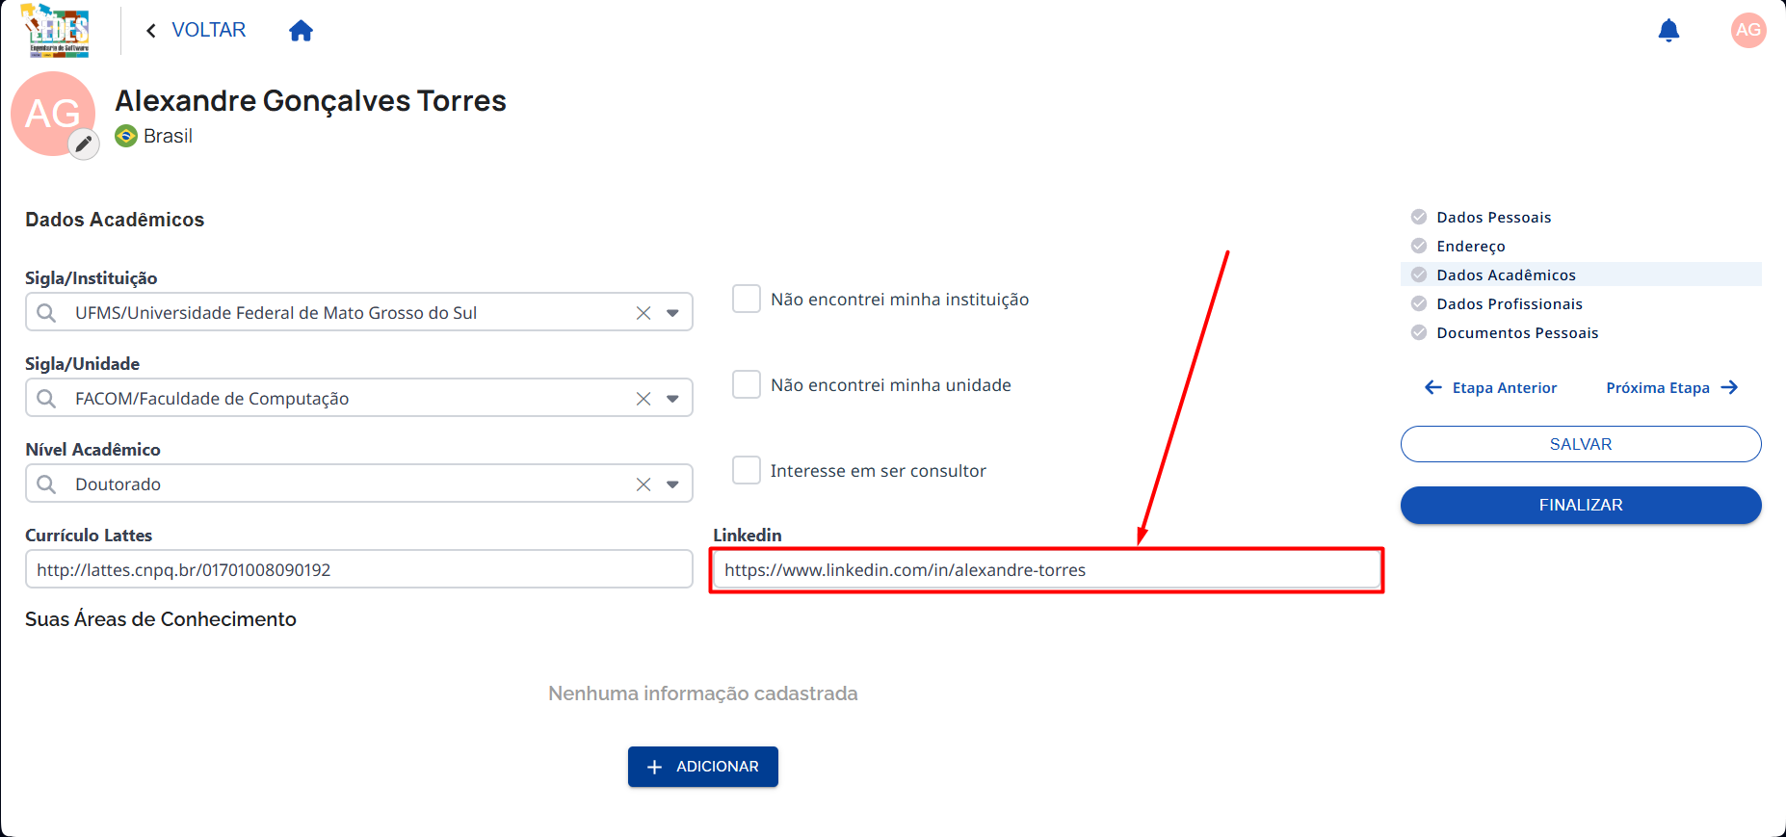Image resolution: width=1786 pixels, height=837 pixels.
Task: Click the large AG profile avatar
Action: point(52,113)
